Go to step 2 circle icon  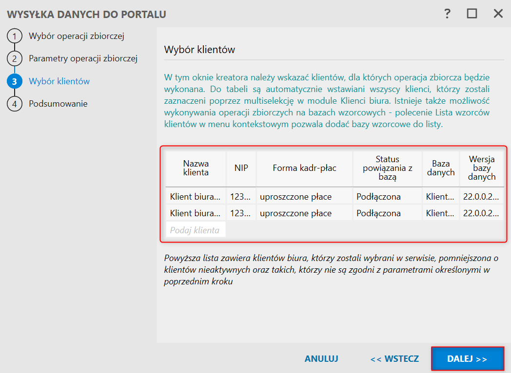(x=14, y=58)
